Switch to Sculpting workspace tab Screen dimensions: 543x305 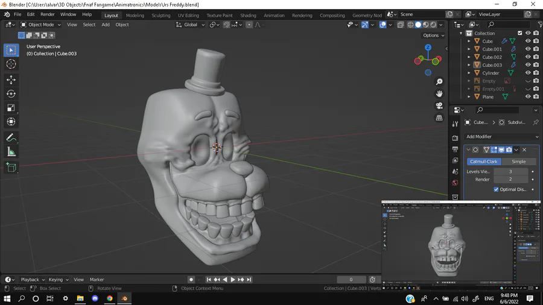click(161, 15)
